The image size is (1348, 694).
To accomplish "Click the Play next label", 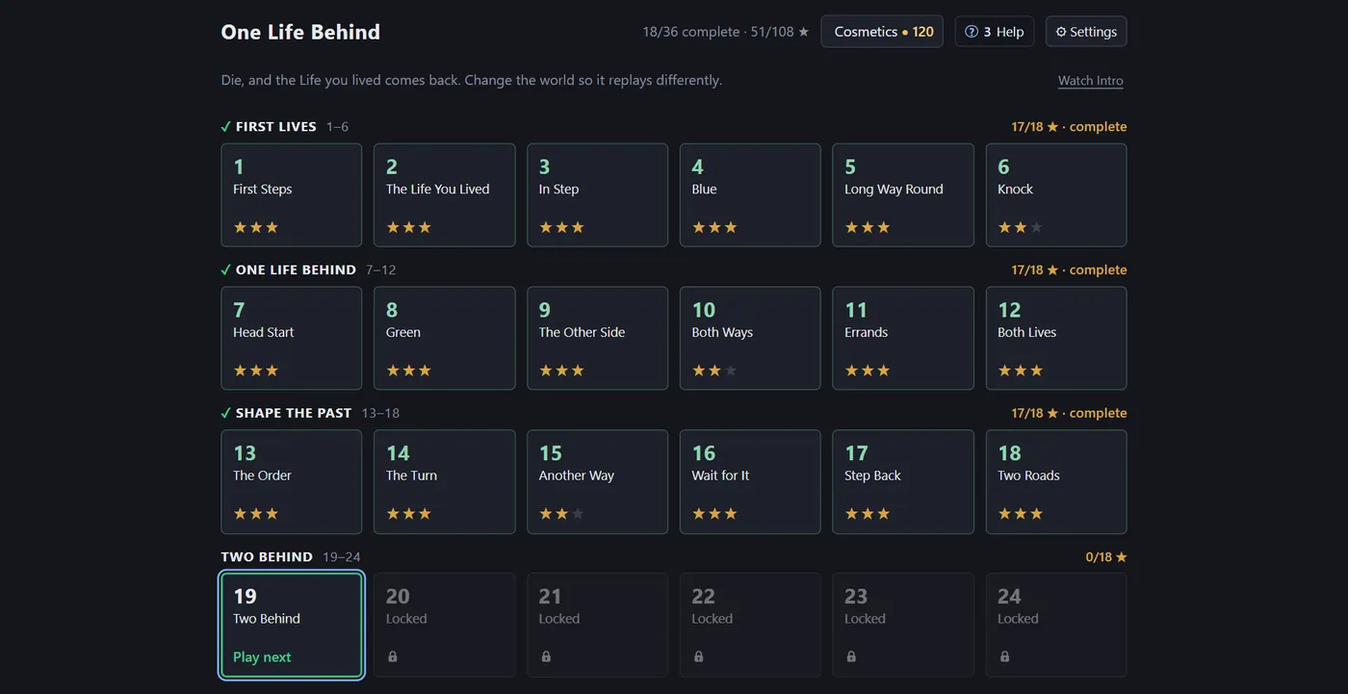I will pos(262,657).
